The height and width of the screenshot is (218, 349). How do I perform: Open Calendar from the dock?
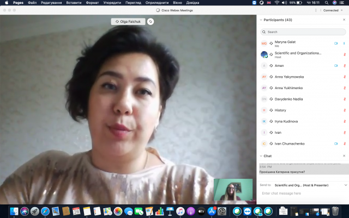click(x=76, y=211)
